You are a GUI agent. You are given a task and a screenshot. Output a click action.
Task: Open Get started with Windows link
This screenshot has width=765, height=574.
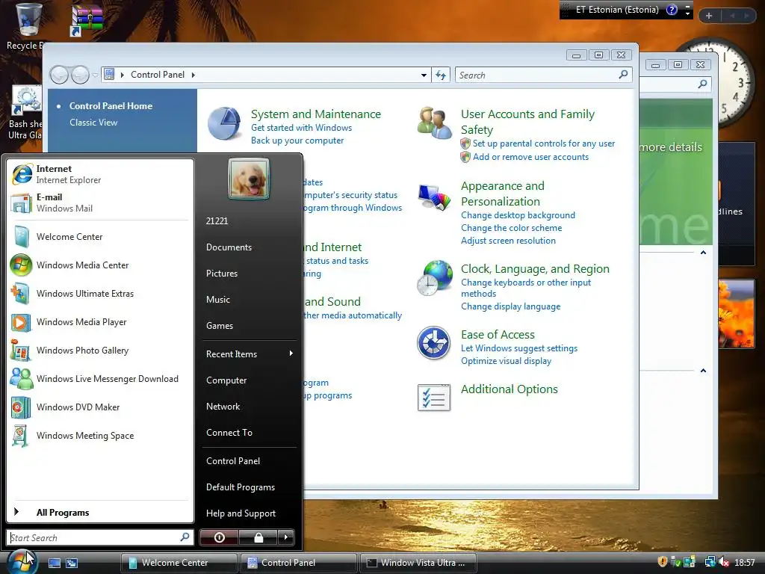(302, 128)
